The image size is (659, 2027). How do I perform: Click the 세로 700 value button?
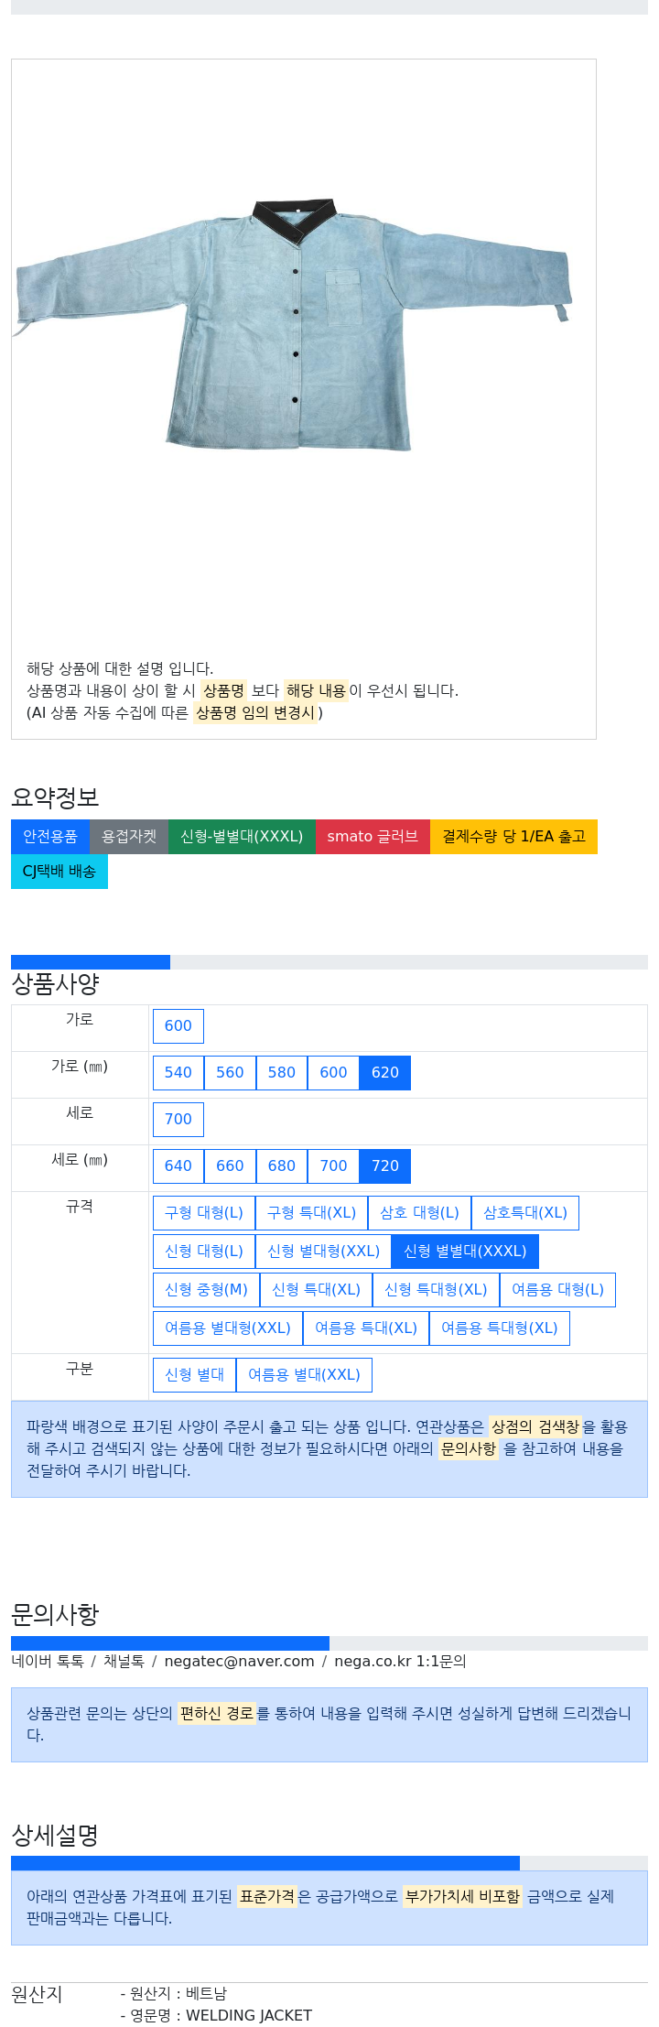click(178, 1120)
